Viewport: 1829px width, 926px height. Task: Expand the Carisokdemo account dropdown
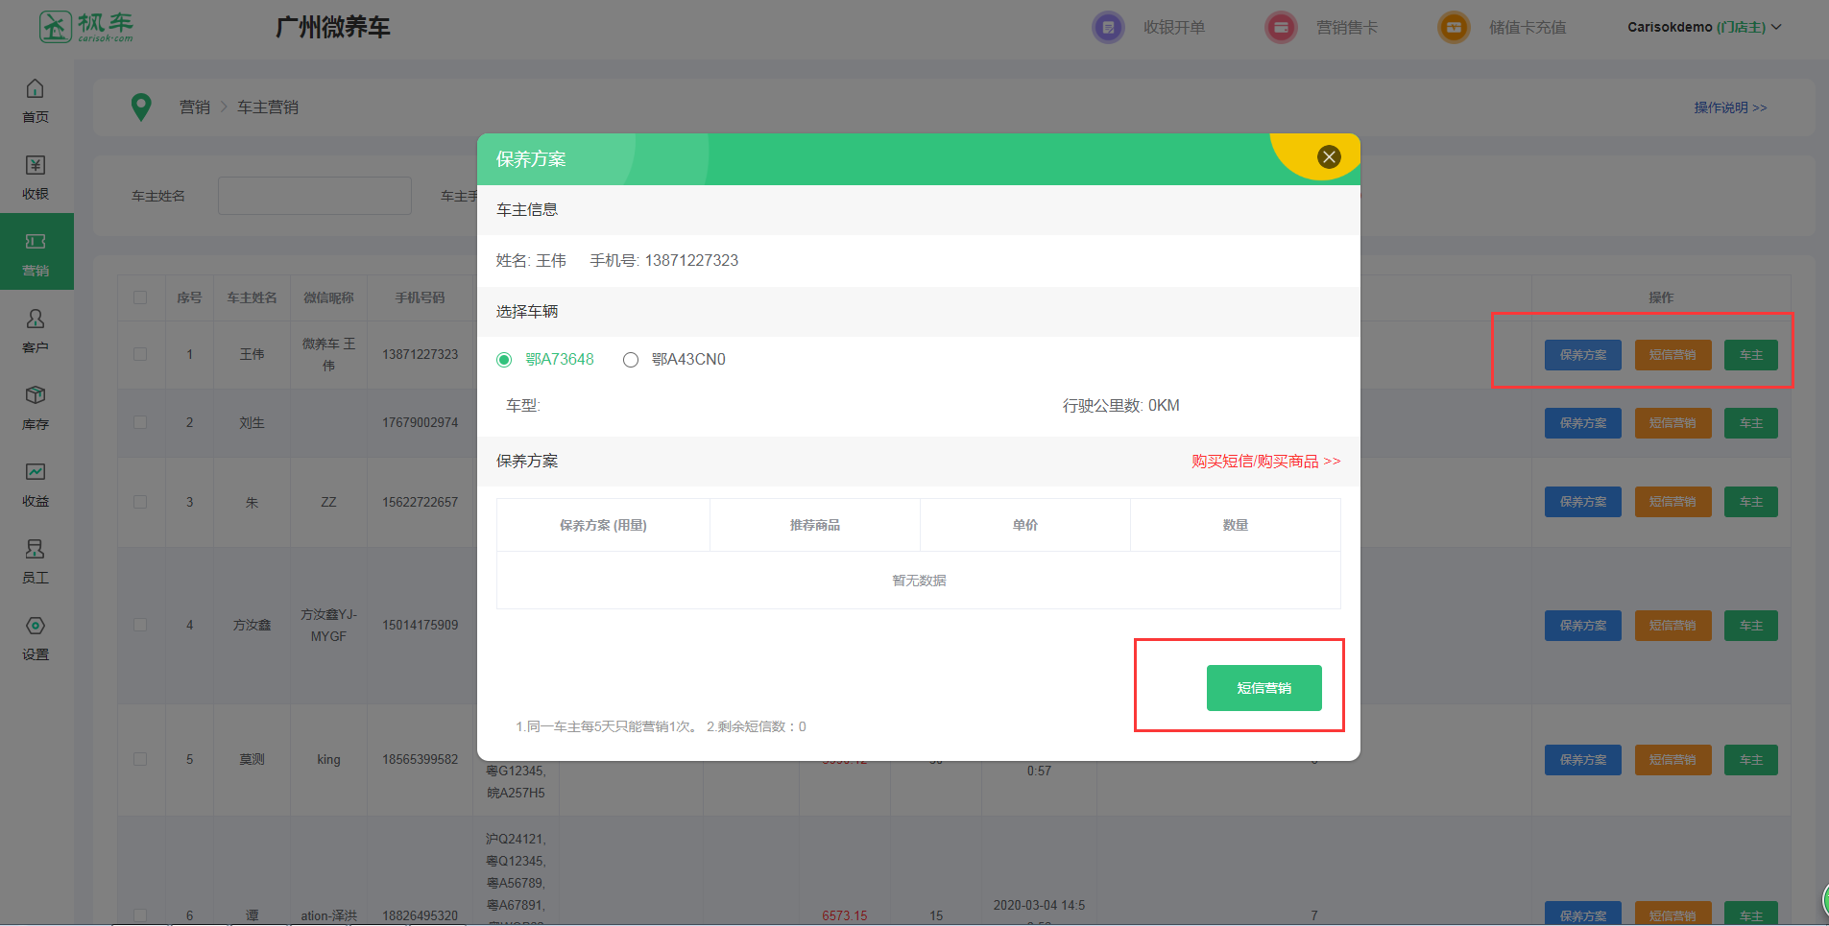1703,27
